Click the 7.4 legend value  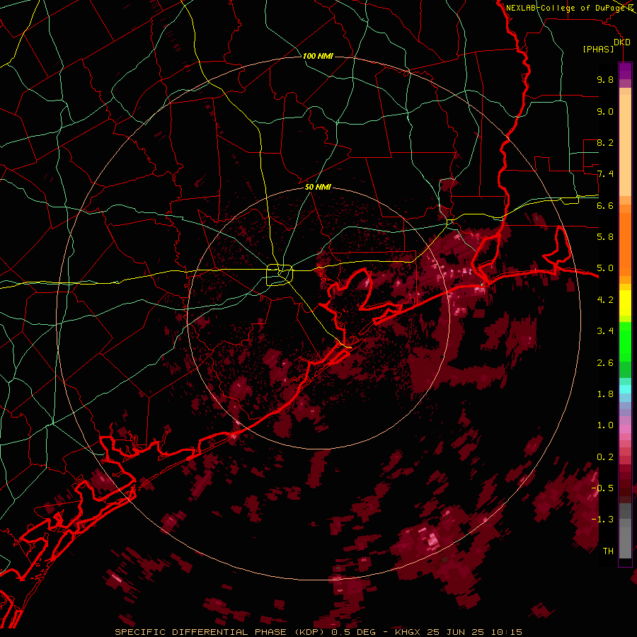(605, 174)
